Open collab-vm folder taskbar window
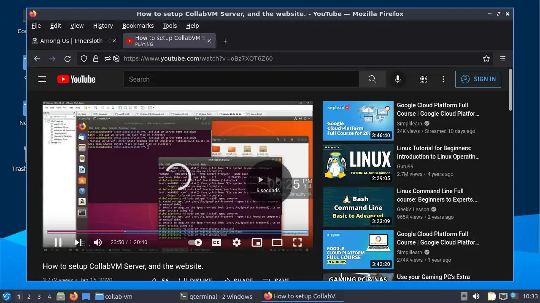Image resolution: width=540 pixels, height=303 pixels. pos(114,296)
